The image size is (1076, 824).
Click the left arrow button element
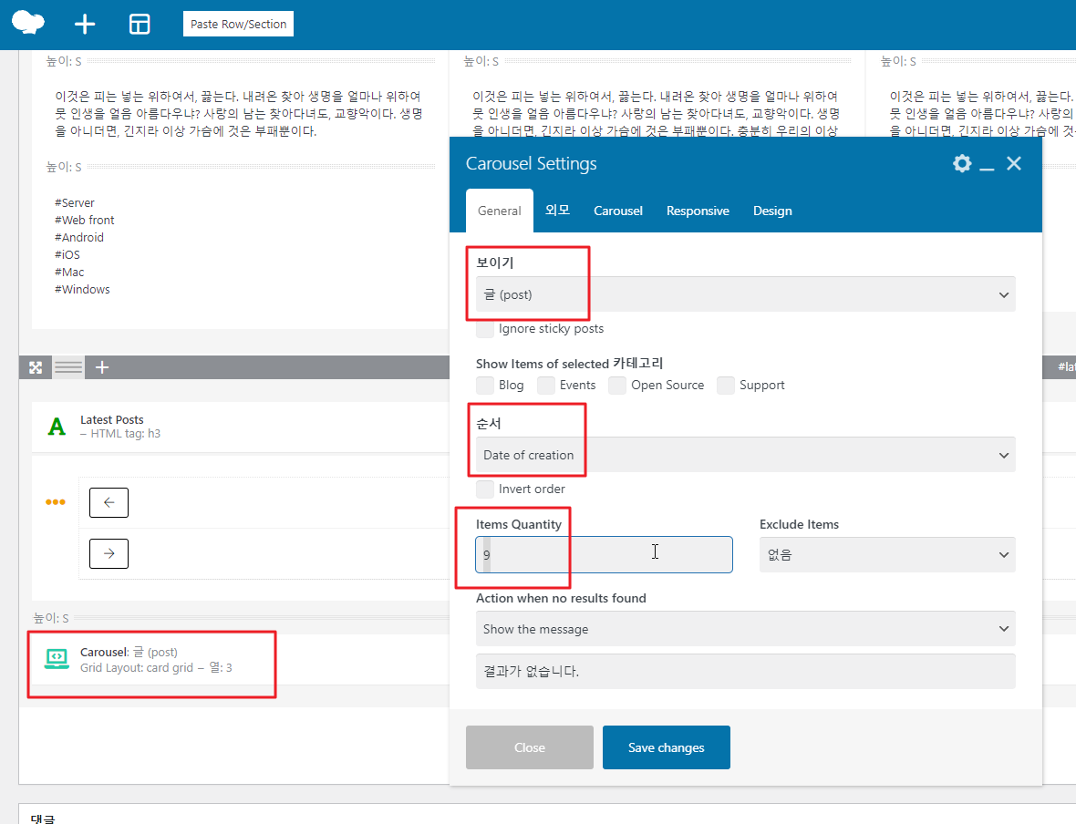coord(109,502)
